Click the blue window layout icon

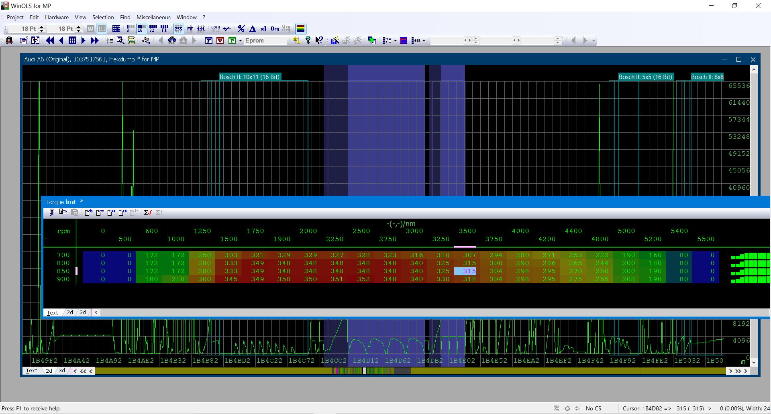[404, 40]
